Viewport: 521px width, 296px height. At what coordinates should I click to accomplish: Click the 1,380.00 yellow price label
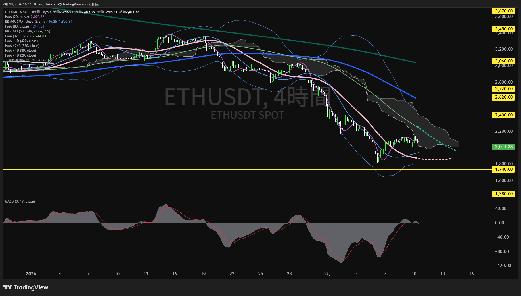pos(504,194)
